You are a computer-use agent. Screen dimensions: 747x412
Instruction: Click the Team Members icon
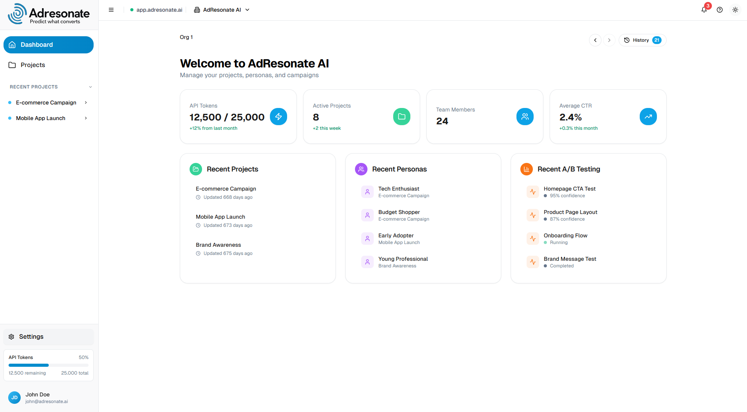coord(525,117)
